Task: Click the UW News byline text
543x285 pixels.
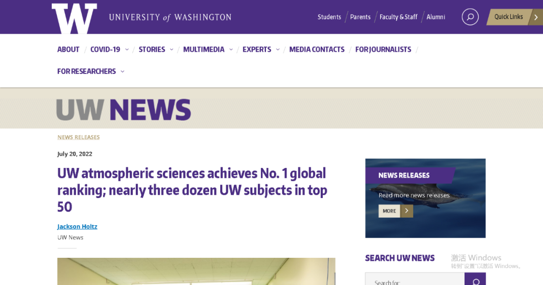Action: tap(70, 238)
